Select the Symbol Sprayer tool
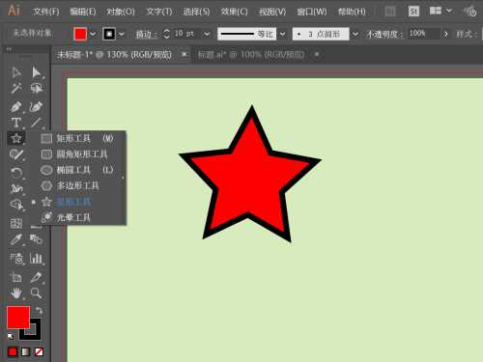 pos(16,258)
